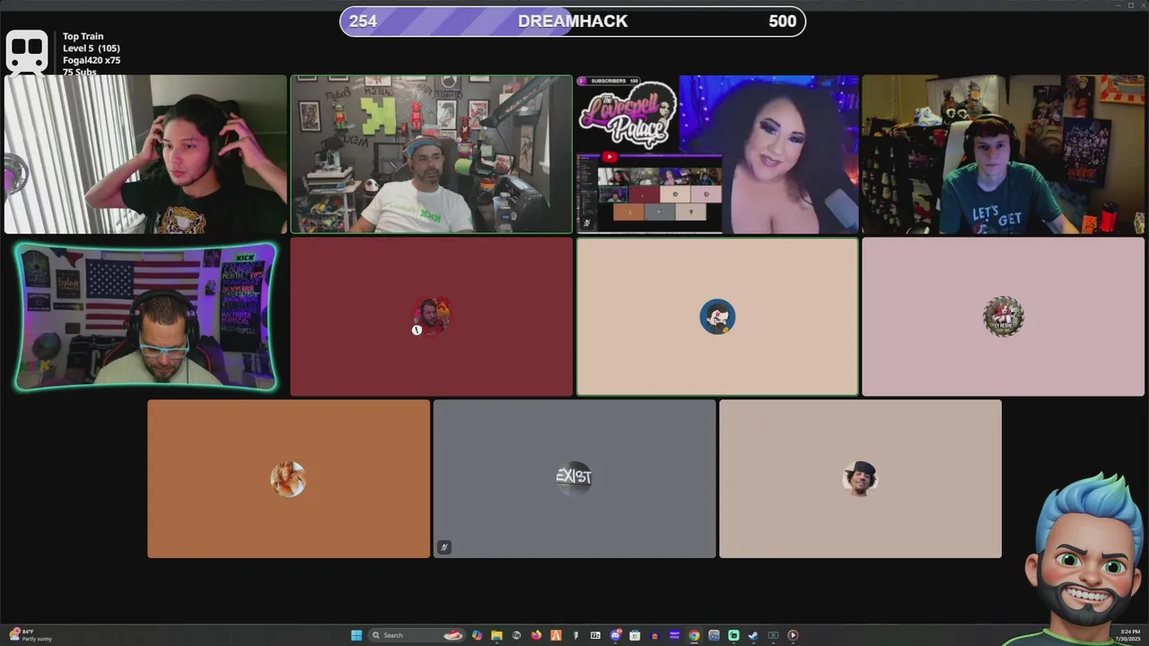Click the EXIST avatar on gray tile

[x=574, y=477]
